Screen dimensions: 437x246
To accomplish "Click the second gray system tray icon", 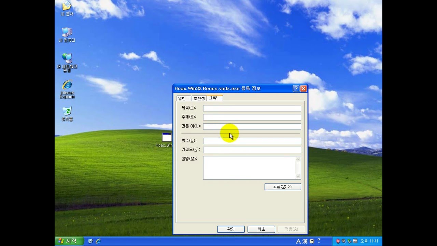I will point(344,241).
